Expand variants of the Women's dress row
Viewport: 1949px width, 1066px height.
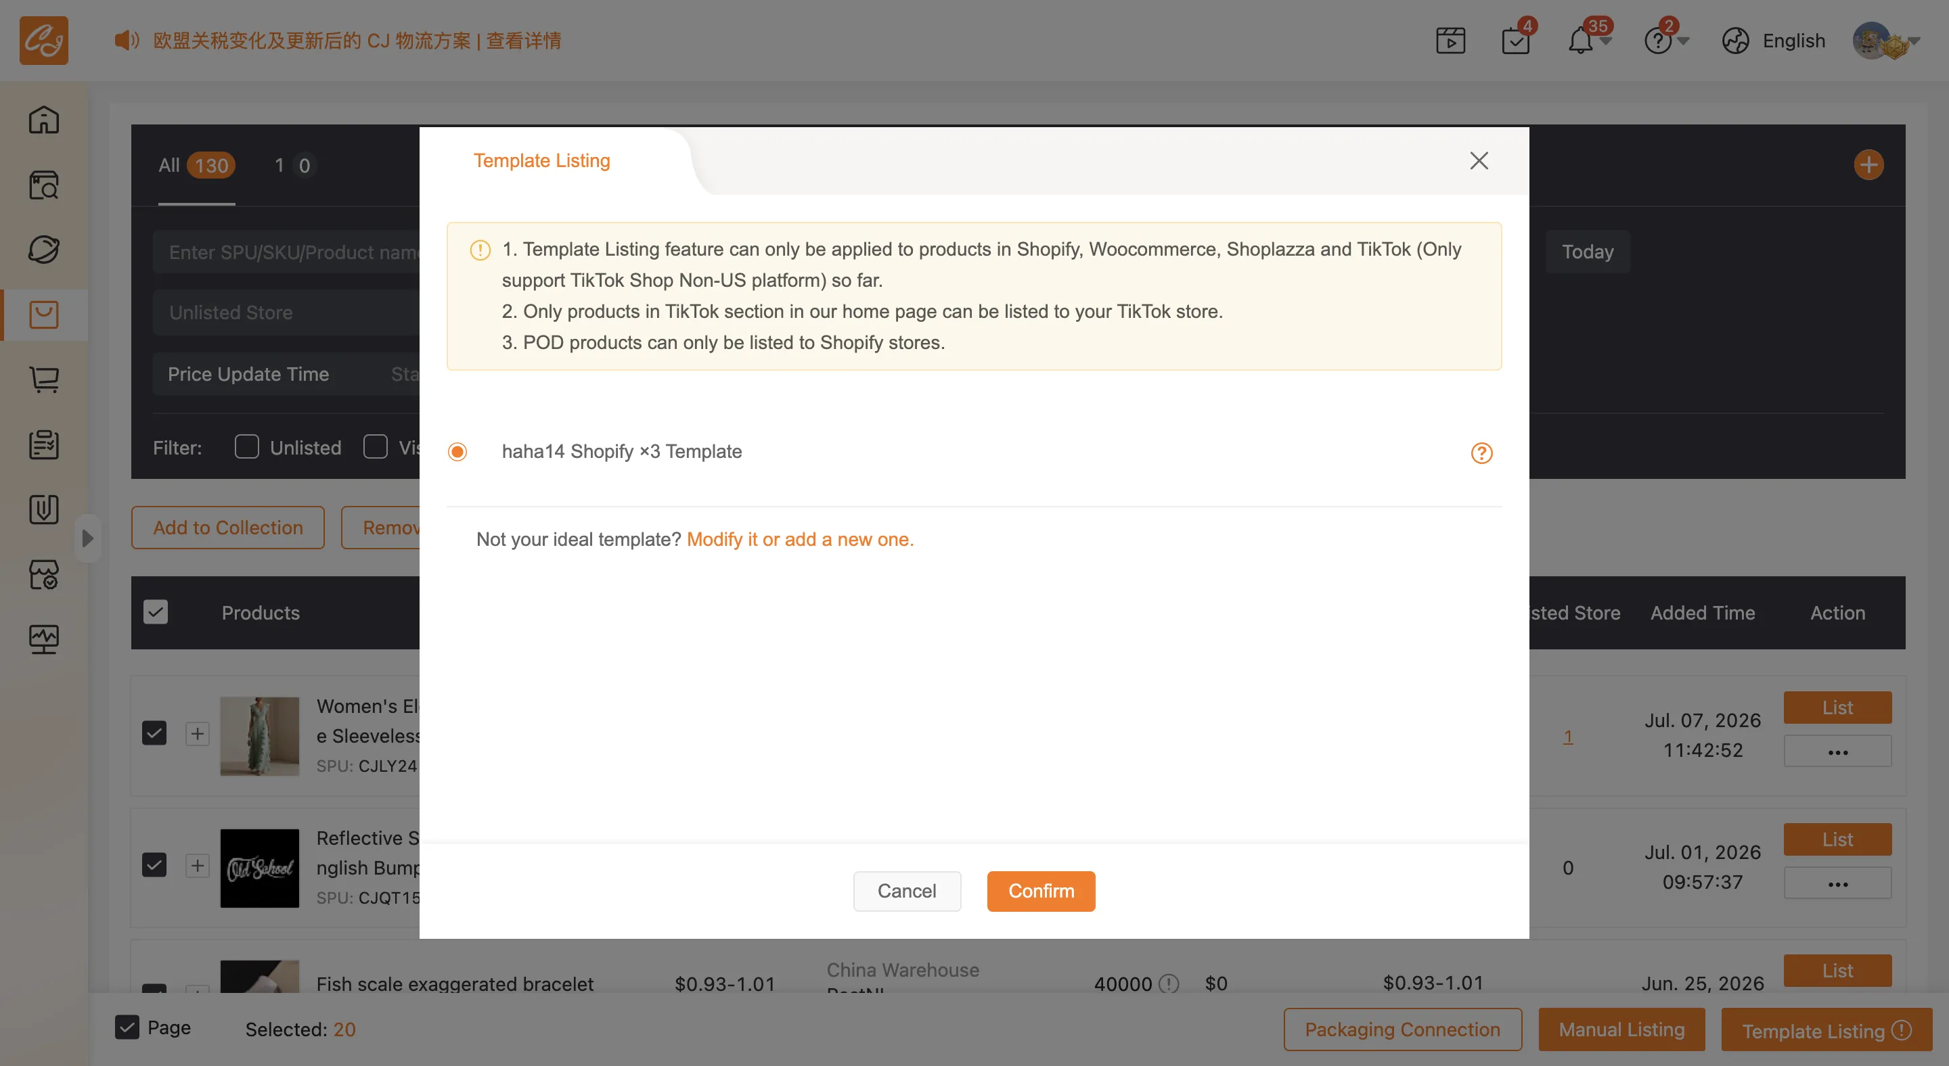[x=198, y=733]
